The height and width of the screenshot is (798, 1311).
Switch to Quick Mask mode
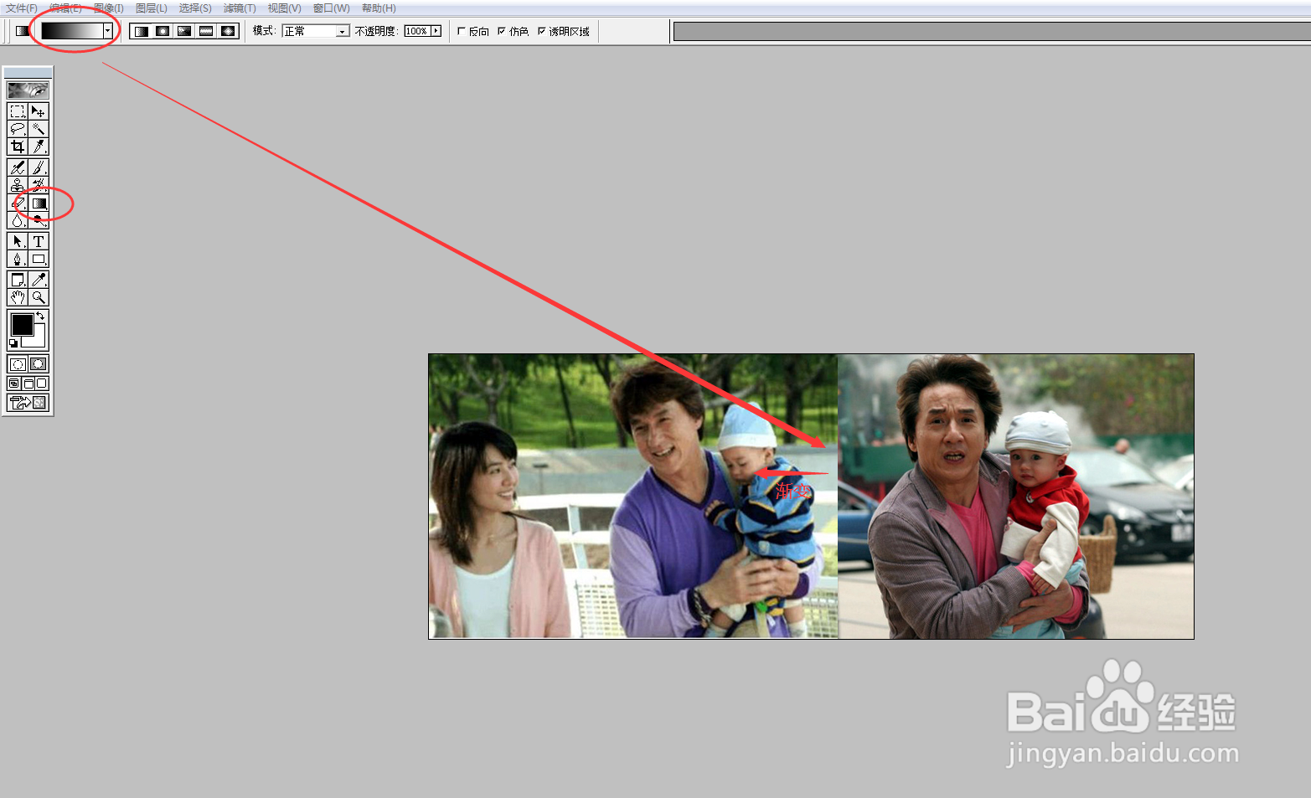click(39, 364)
